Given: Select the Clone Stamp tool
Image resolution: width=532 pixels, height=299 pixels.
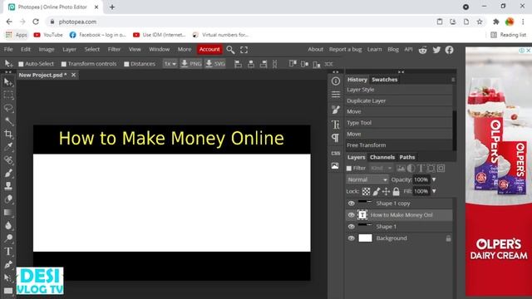Looking at the screenshot, I should point(8,186).
